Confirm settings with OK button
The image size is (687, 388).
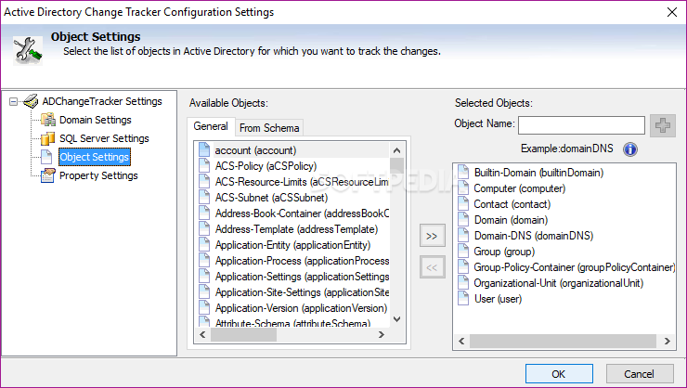[559, 374]
